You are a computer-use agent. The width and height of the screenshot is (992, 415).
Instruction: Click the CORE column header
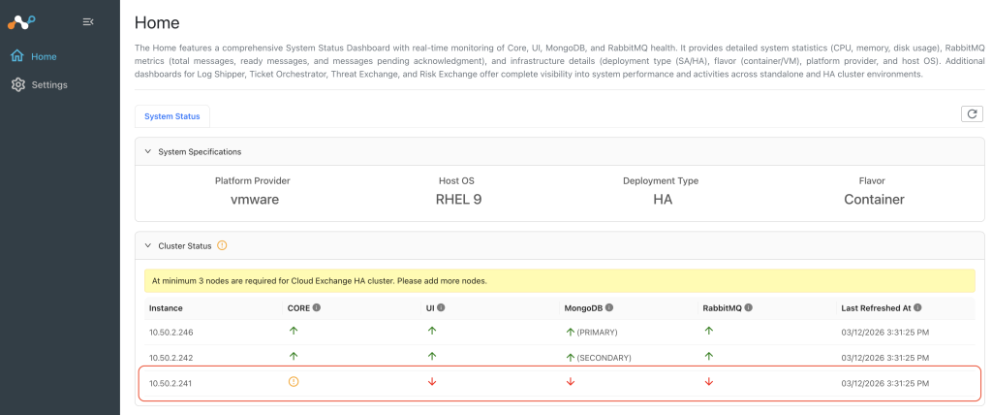[298, 308]
